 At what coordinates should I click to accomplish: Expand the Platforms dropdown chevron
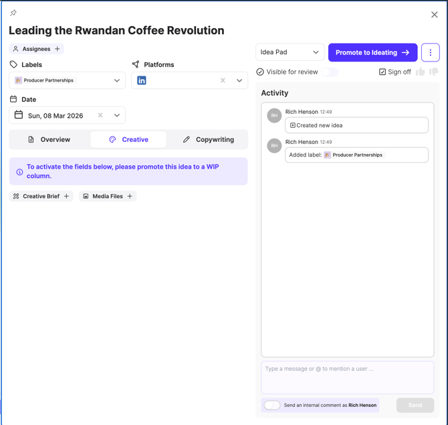click(x=239, y=80)
